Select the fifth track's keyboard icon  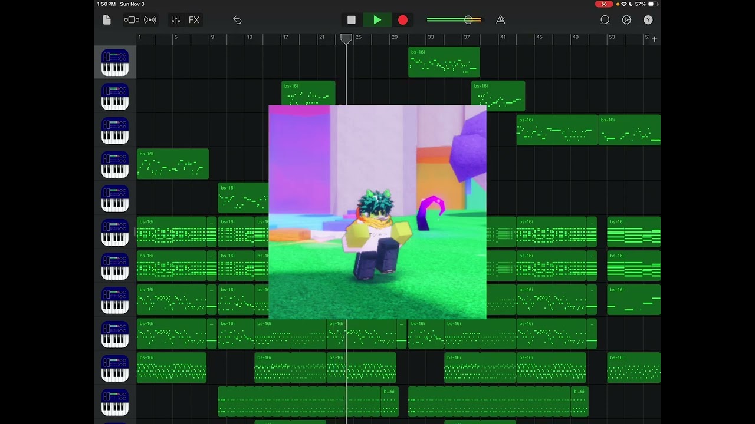click(x=115, y=198)
